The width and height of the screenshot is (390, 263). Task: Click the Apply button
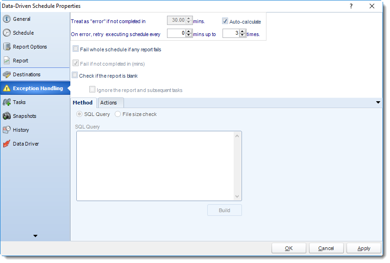(364, 248)
